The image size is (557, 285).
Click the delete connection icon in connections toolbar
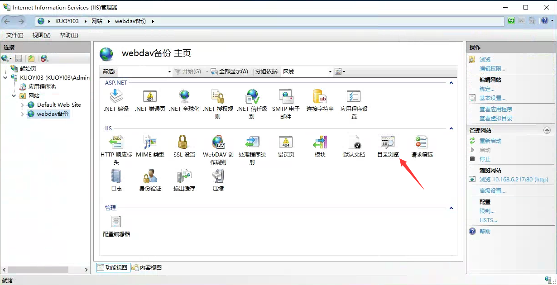pos(44,58)
